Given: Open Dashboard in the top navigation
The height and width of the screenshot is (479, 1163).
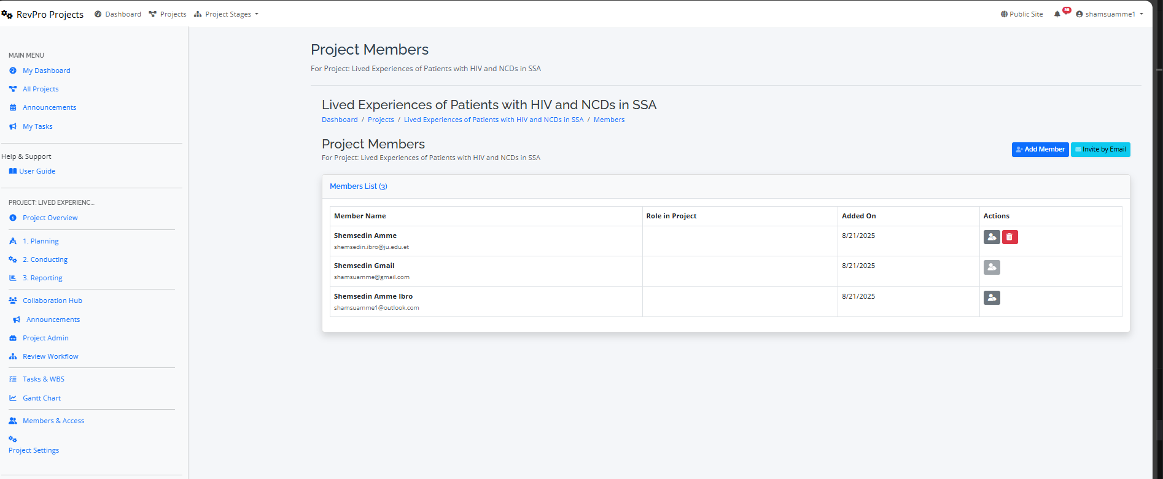Looking at the screenshot, I should pos(118,14).
